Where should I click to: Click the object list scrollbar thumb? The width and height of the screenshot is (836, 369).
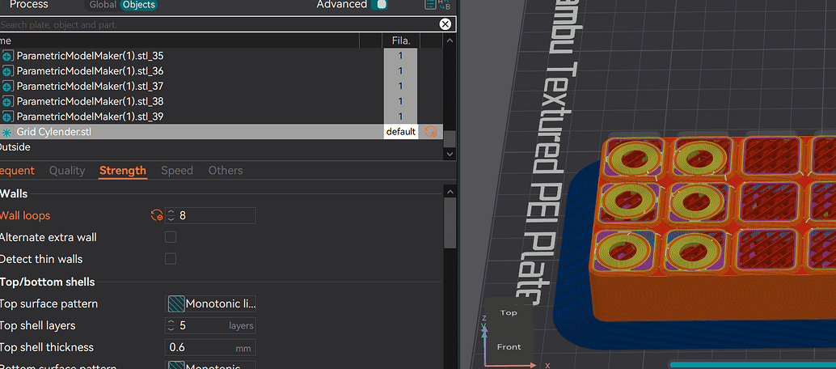click(450, 138)
